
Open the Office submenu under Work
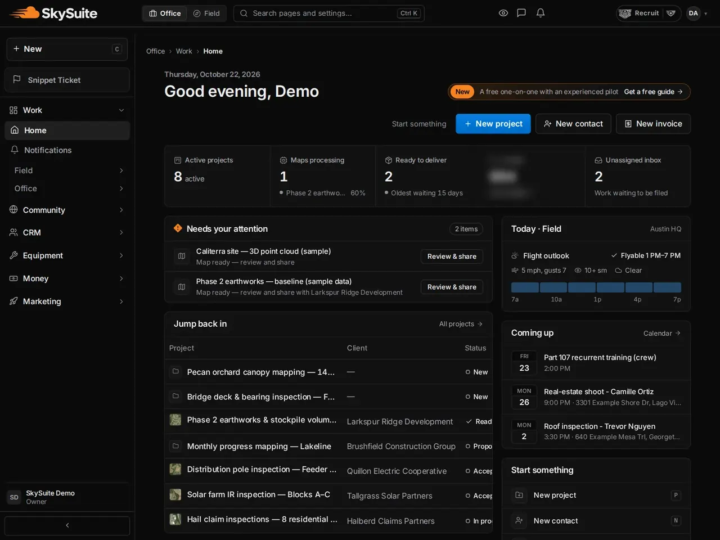67,188
